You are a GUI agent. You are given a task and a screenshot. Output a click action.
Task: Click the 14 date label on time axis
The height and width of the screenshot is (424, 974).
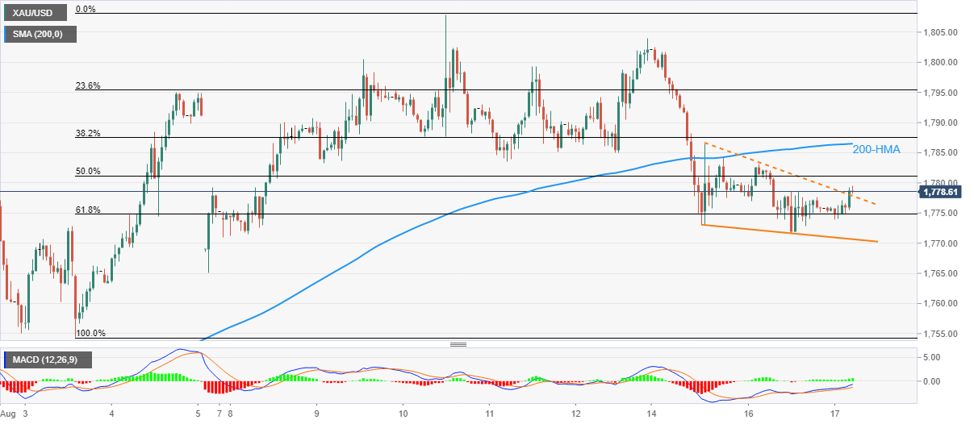click(650, 412)
